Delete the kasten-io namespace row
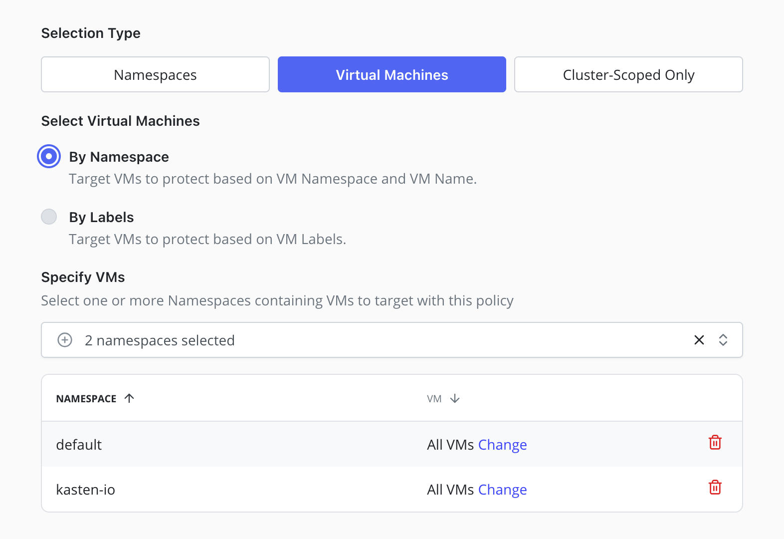 tap(715, 488)
